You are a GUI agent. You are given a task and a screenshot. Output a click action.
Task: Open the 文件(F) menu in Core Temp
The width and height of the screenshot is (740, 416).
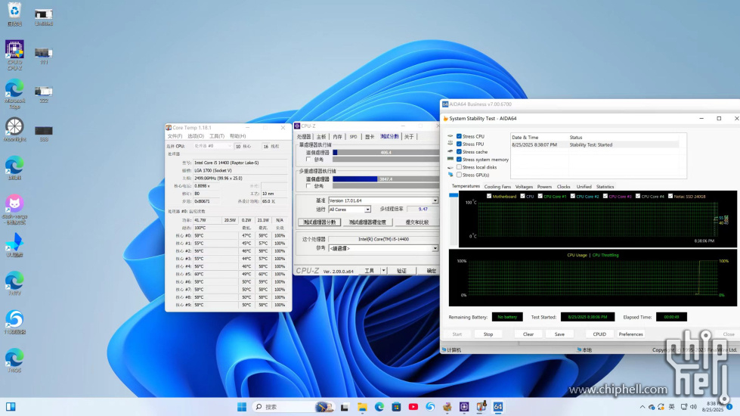click(x=175, y=136)
